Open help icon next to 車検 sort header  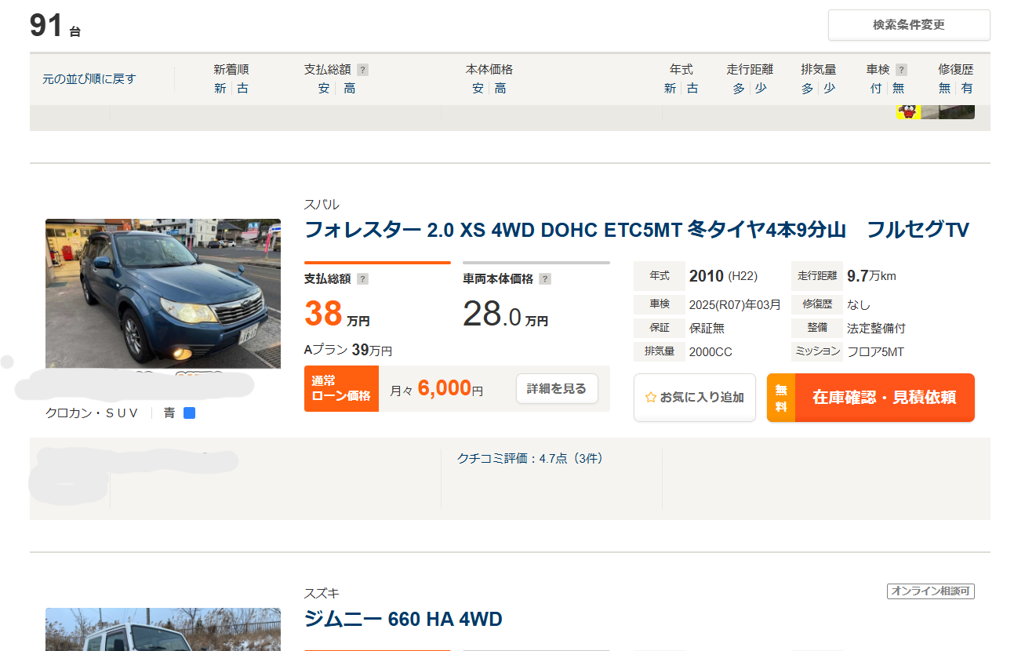[901, 70]
